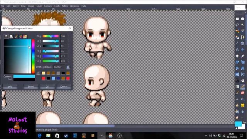Open the Watercolour brush selector tab
This screenshot has width=247, height=139.
pyautogui.click(x=16, y=37)
